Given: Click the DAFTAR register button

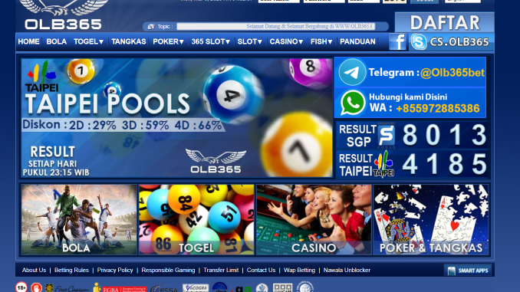Looking at the screenshot, I should coord(444,22).
